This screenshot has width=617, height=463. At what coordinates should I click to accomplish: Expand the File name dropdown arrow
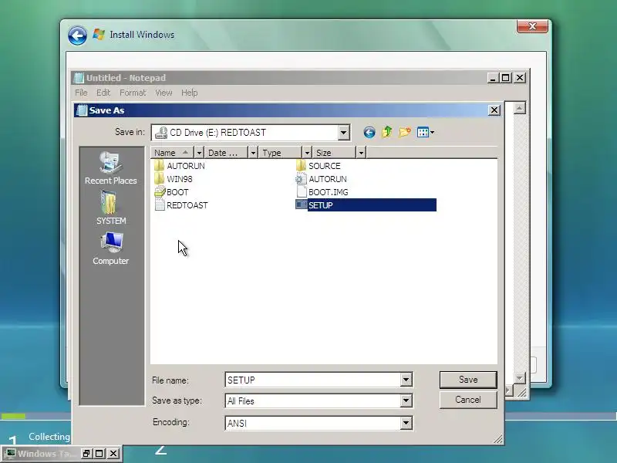pyautogui.click(x=406, y=380)
